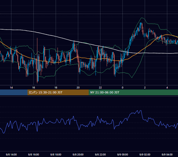178x157 pixels.
Task: Click the 9/8 18:00 date label
Action: point(56,154)
